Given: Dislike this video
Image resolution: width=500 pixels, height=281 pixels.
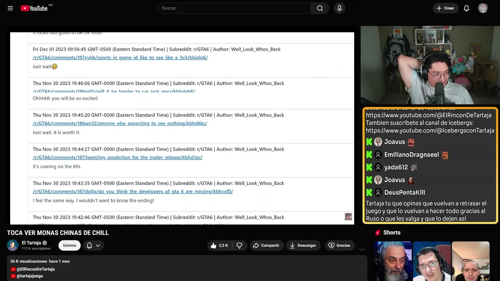Looking at the screenshot, I should tap(239, 245).
